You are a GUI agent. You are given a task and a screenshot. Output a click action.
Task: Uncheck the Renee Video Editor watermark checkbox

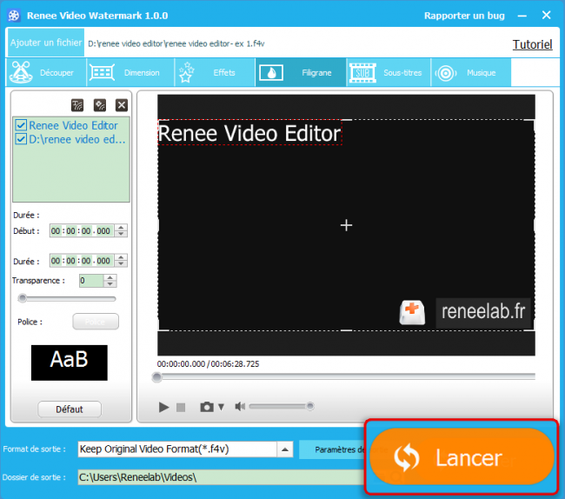tap(21, 125)
